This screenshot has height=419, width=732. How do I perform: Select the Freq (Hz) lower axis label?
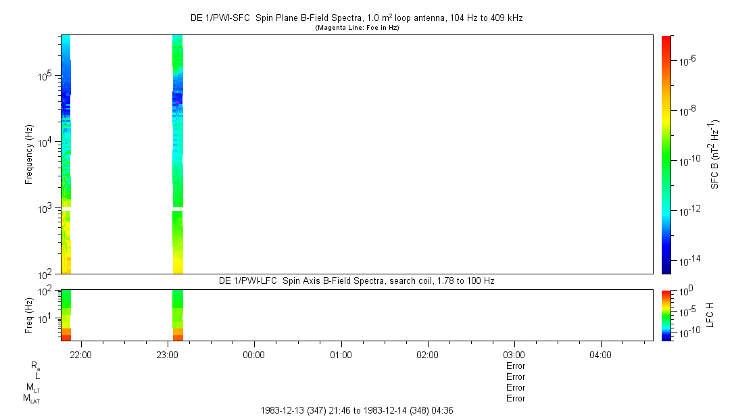pyautogui.click(x=29, y=314)
